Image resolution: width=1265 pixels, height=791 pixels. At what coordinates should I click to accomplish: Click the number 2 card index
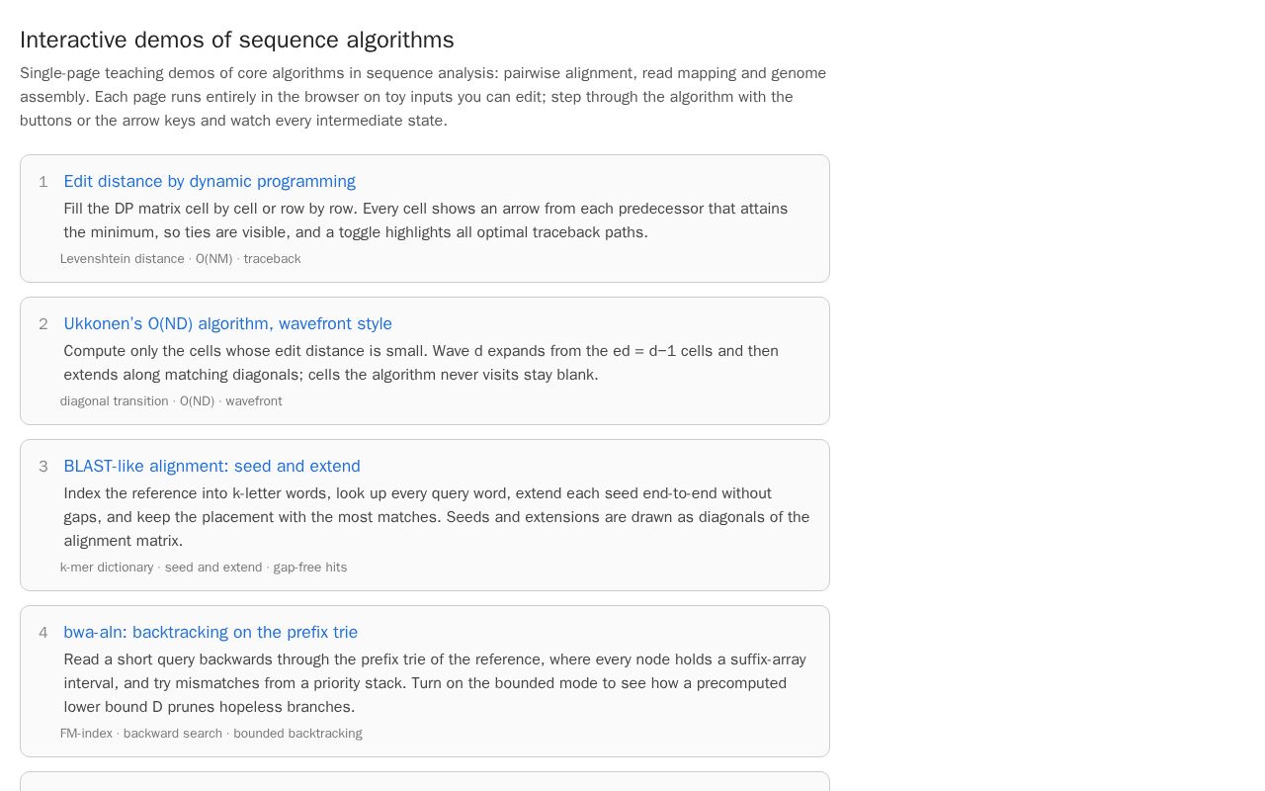pos(43,324)
